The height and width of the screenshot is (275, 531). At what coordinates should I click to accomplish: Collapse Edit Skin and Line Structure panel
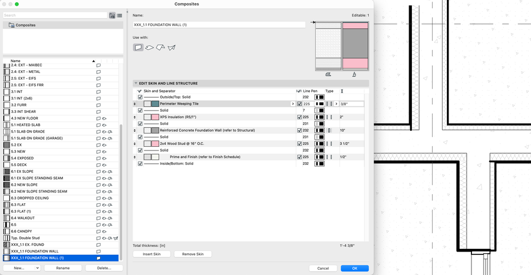tap(136, 84)
